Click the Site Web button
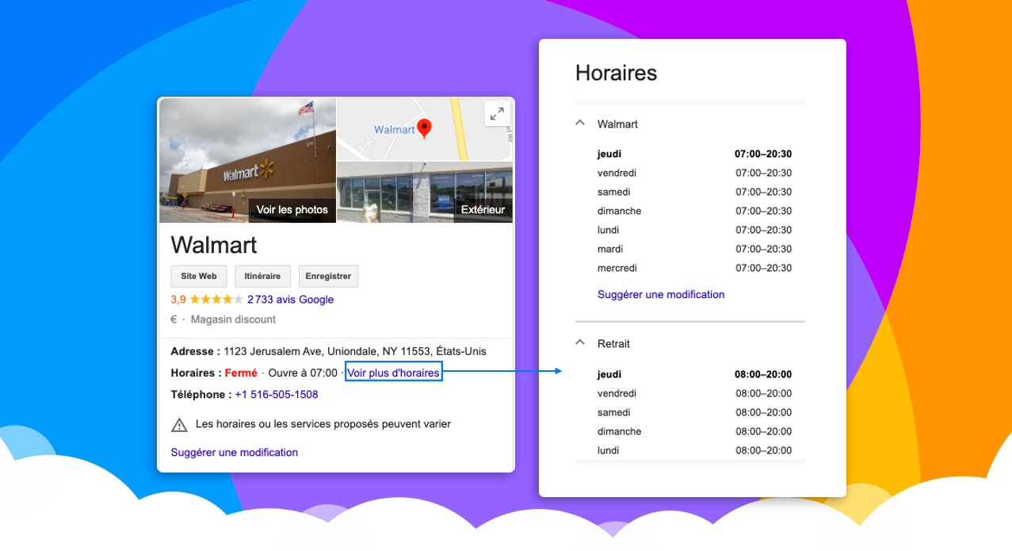 [199, 276]
